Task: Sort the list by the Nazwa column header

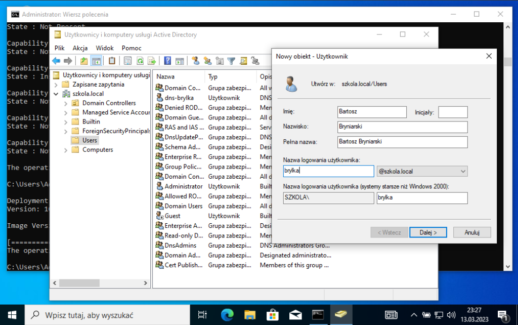Action: tap(180, 77)
